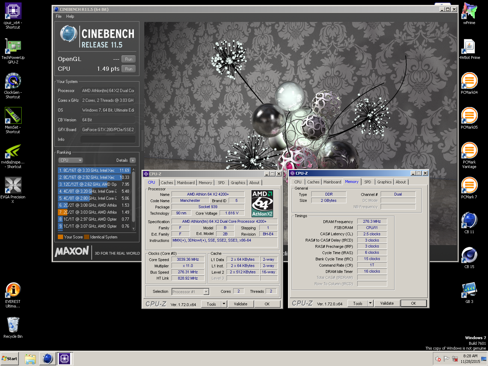The width and height of the screenshot is (488, 366).
Task: Click the network status tray icon
Action: tap(455, 359)
